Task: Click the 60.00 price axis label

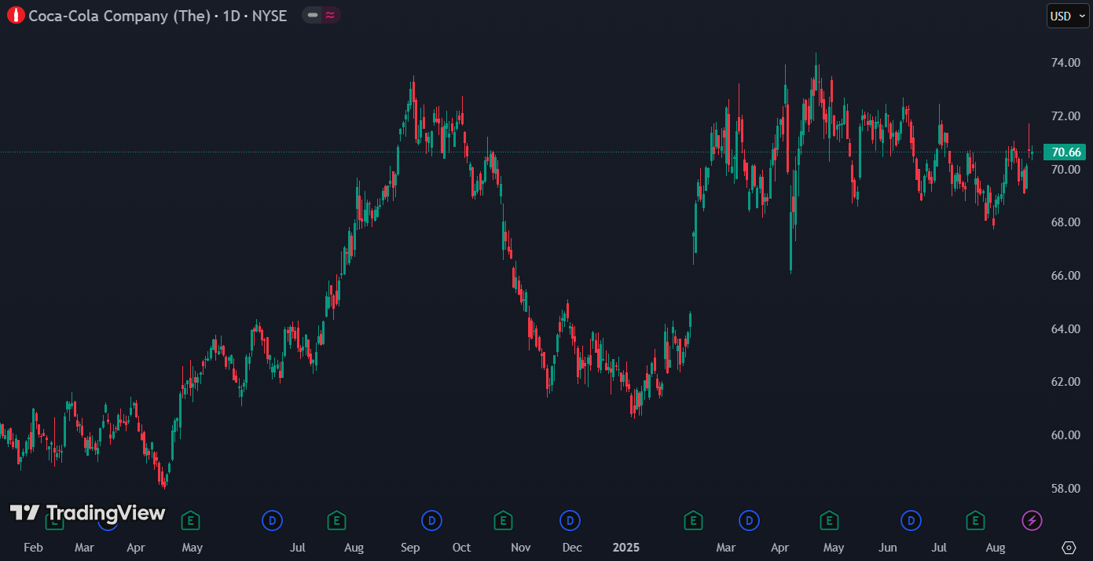Action: click(1065, 435)
